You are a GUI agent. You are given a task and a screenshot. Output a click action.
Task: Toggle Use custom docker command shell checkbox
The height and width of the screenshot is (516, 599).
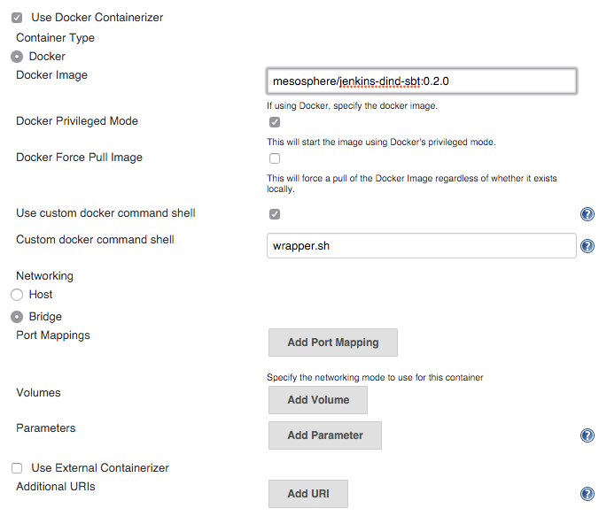pos(275,214)
